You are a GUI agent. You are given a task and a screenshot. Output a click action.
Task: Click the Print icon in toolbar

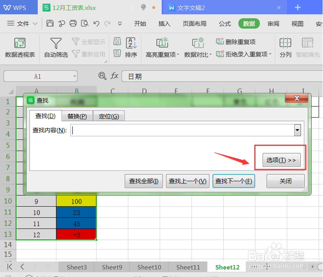pyautogui.click(x=73, y=24)
